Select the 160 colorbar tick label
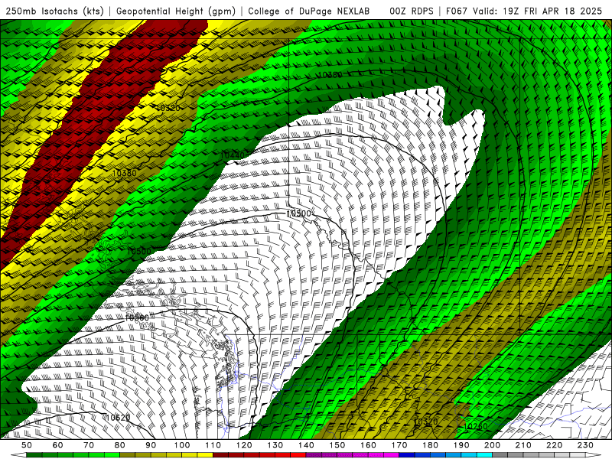The width and height of the screenshot is (612, 459). coord(368,445)
